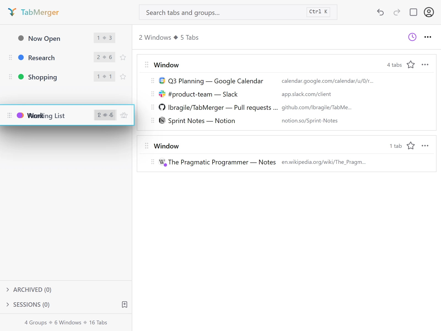Click the 2 Windows 5 Tabs group title
Viewport: 441px width, 331px height.
coord(169,38)
